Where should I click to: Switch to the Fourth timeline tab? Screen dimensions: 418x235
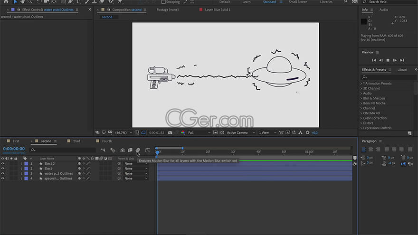tap(107, 141)
